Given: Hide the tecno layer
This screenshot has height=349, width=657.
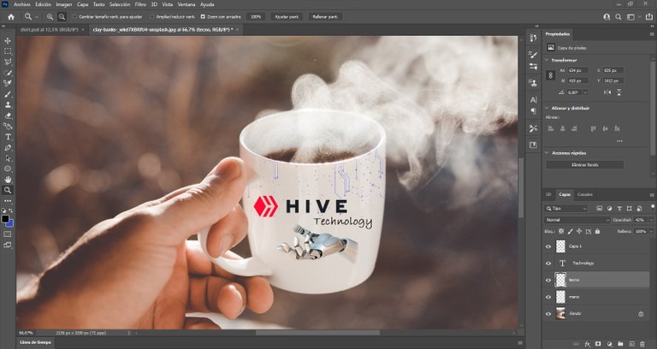Looking at the screenshot, I should [548, 280].
